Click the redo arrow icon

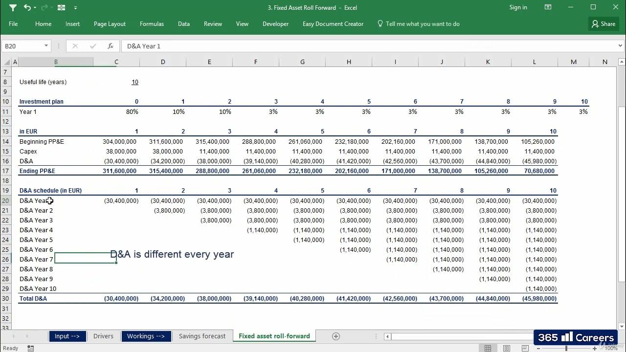point(44,7)
